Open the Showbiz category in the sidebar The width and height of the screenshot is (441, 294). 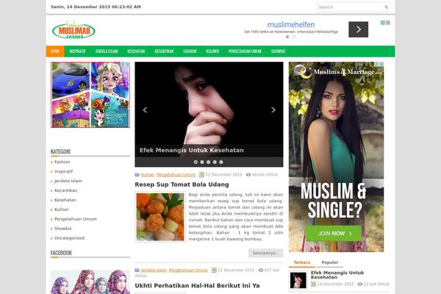(x=62, y=229)
